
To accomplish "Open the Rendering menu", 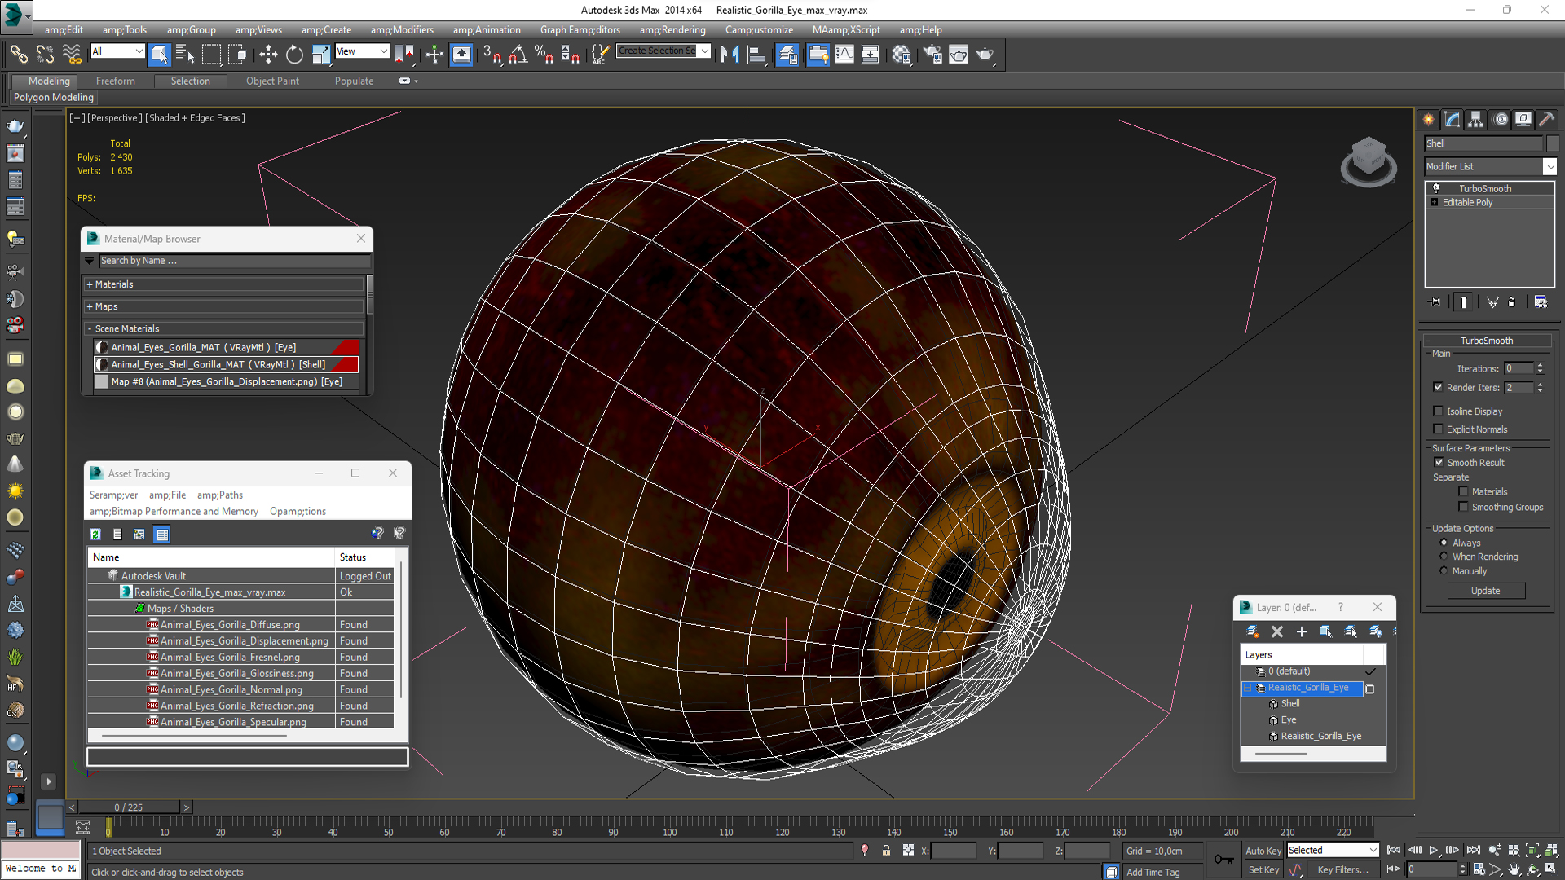I will click(672, 30).
